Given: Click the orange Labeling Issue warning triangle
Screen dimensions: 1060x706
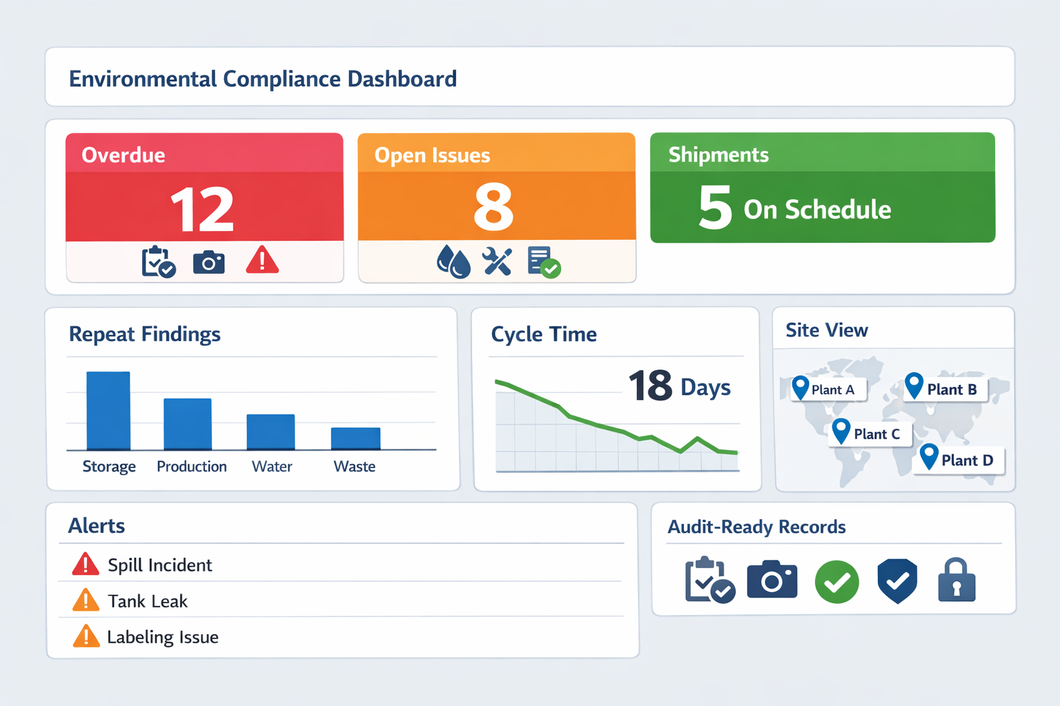Looking at the screenshot, I should 86,636.
